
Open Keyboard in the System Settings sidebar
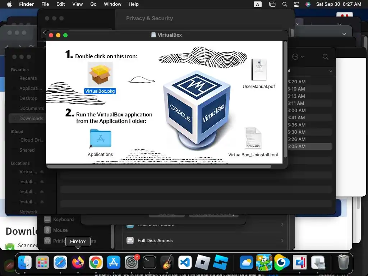pos(59,220)
